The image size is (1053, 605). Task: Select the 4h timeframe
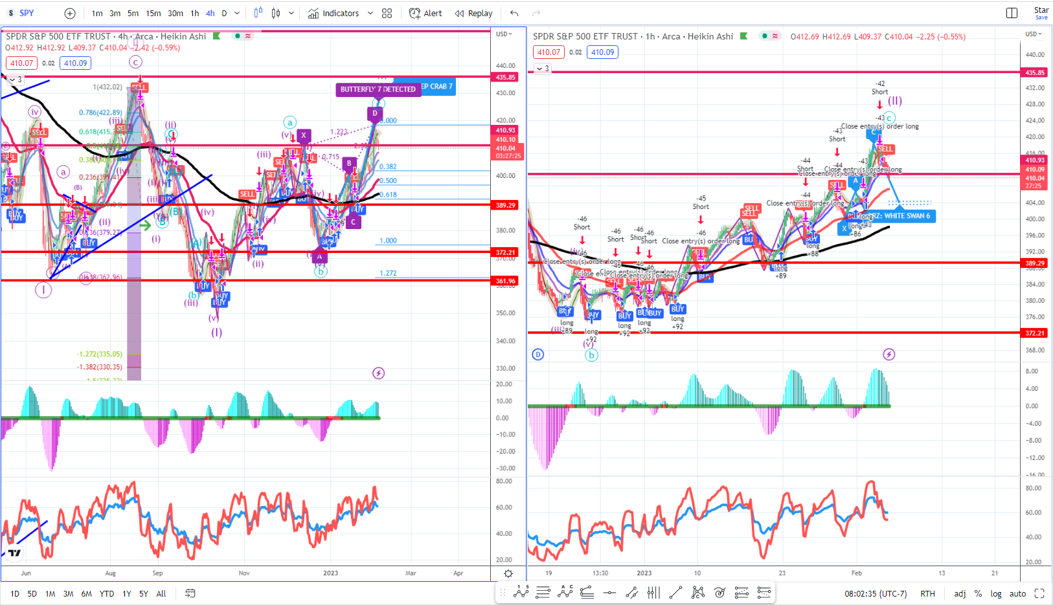210,13
